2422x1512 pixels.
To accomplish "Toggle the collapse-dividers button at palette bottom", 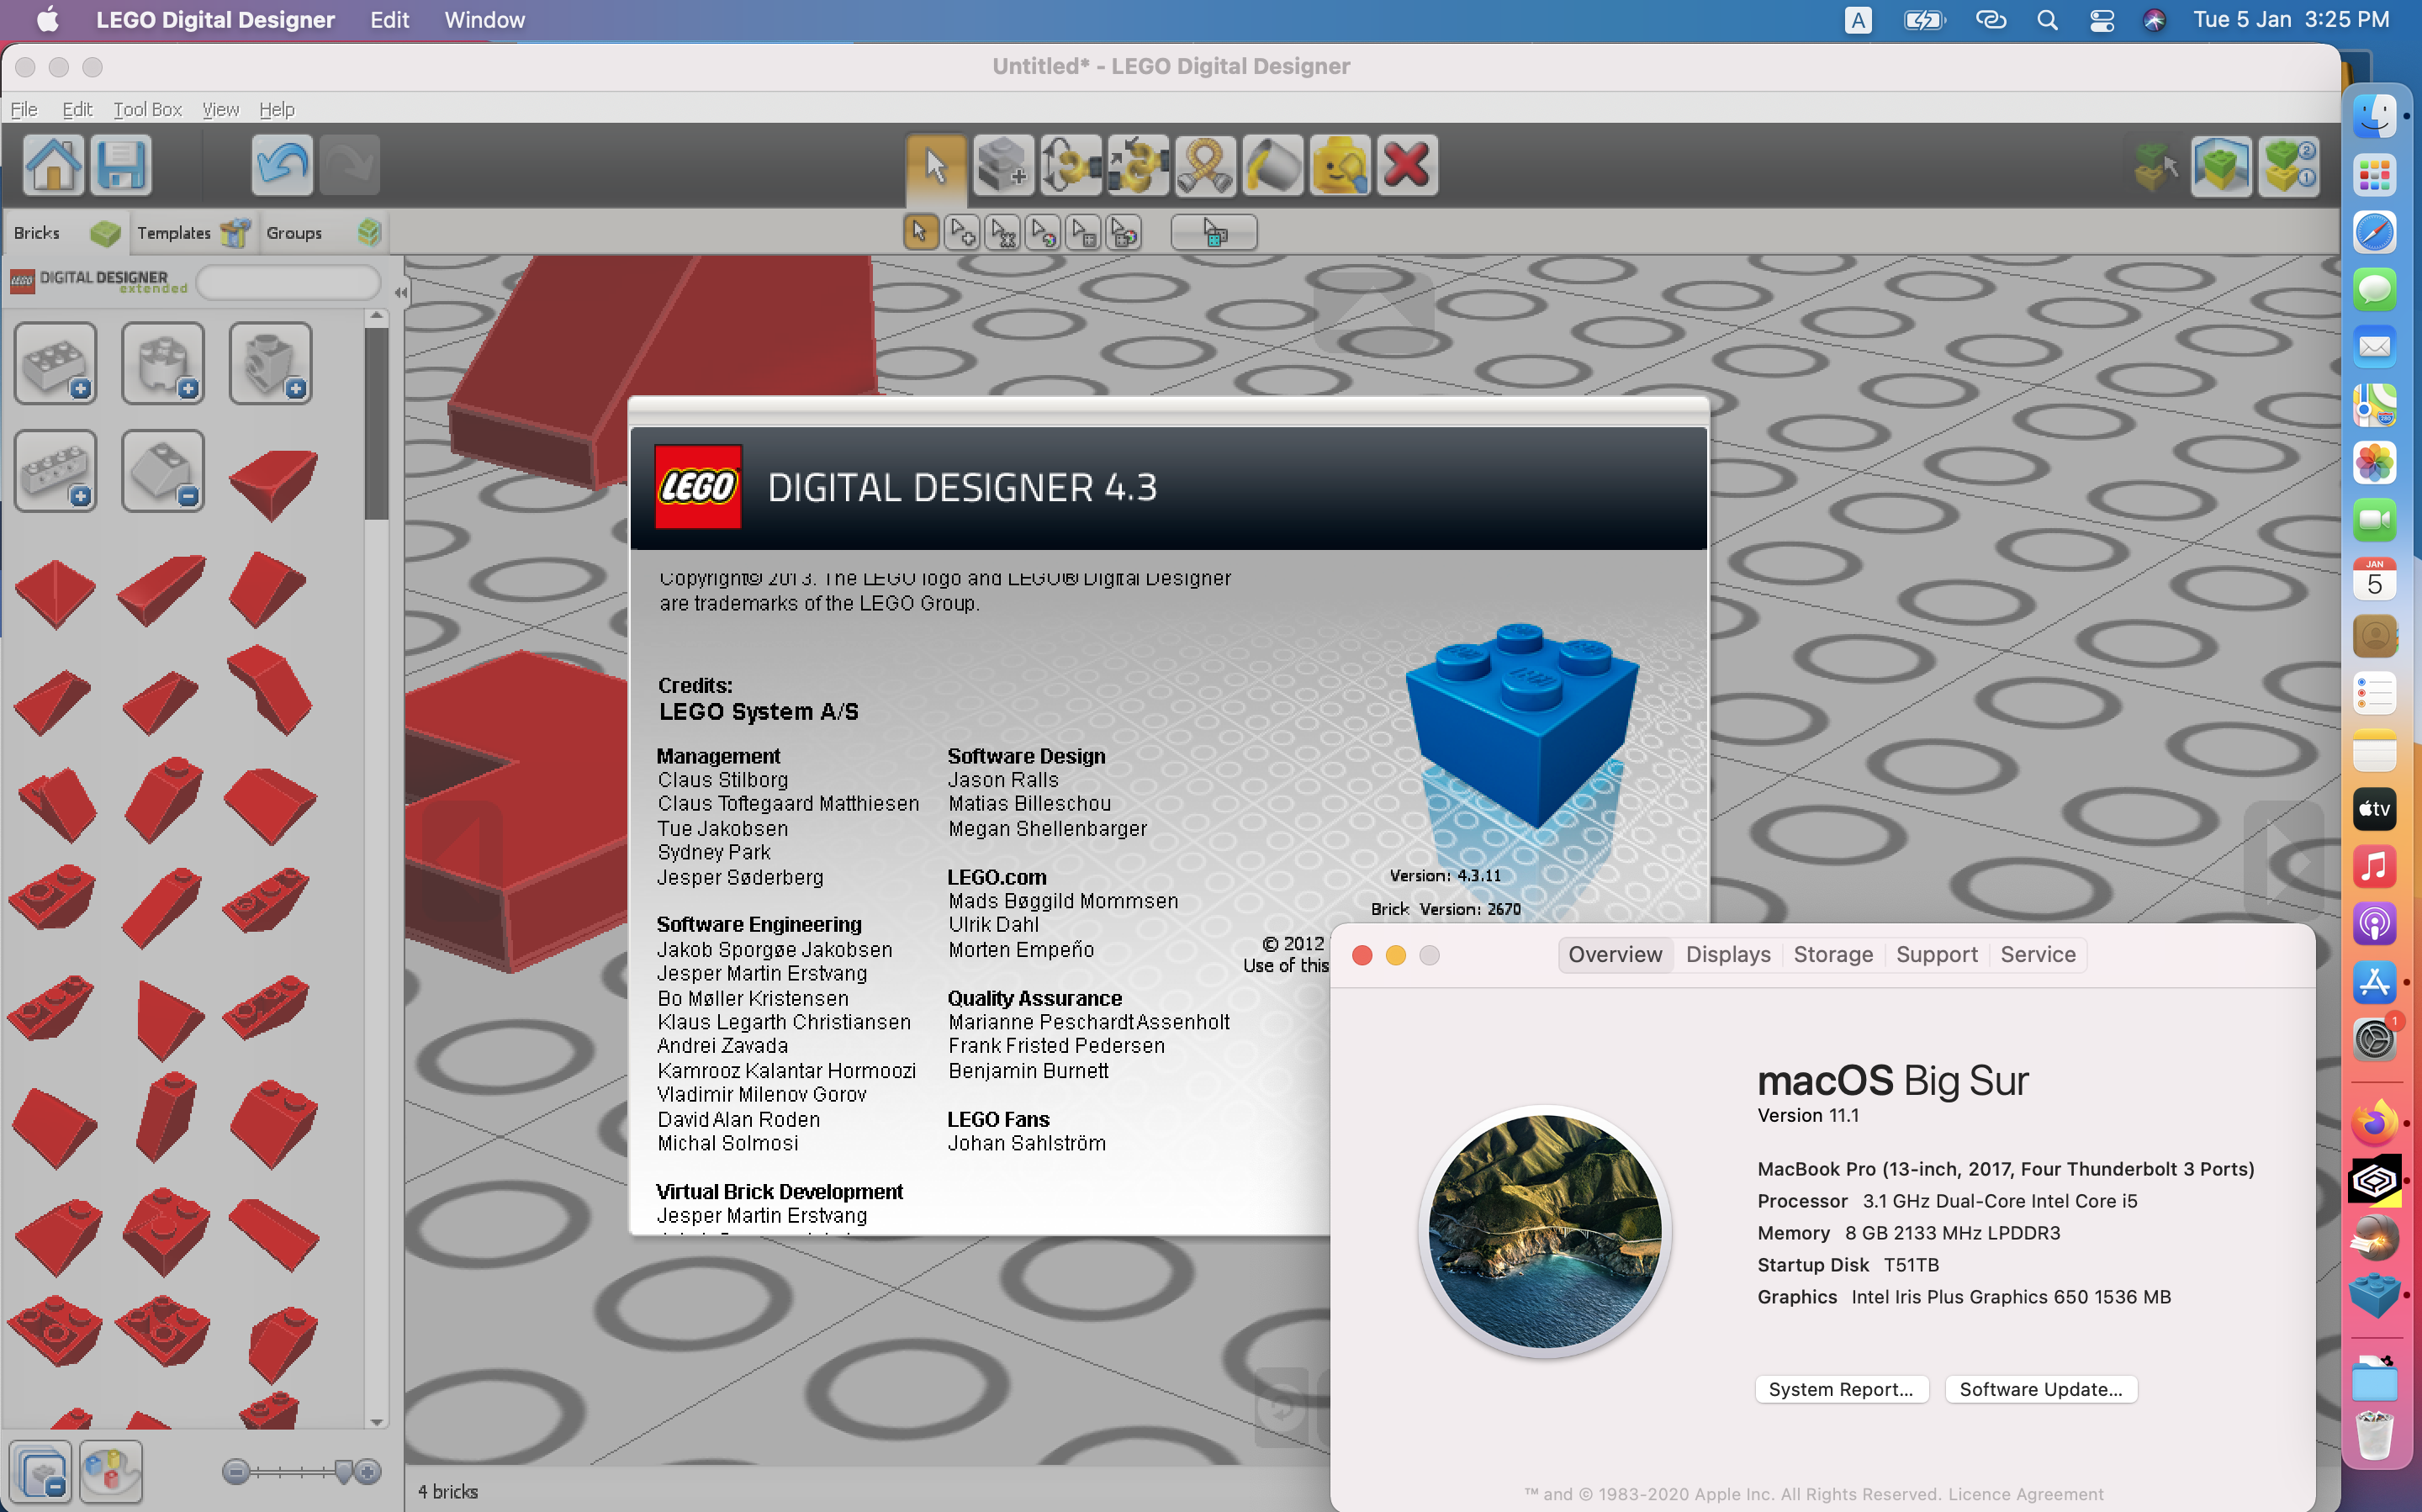I will [41, 1471].
